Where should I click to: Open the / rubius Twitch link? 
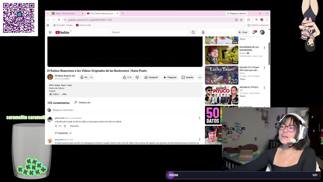pos(54,94)
